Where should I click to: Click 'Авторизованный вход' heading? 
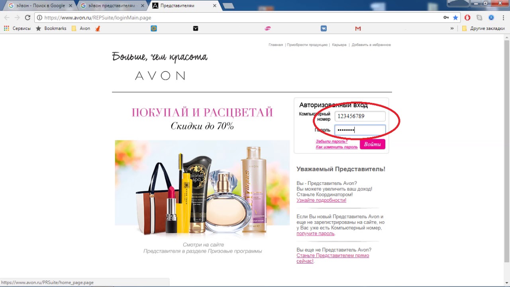pos(333,105)
